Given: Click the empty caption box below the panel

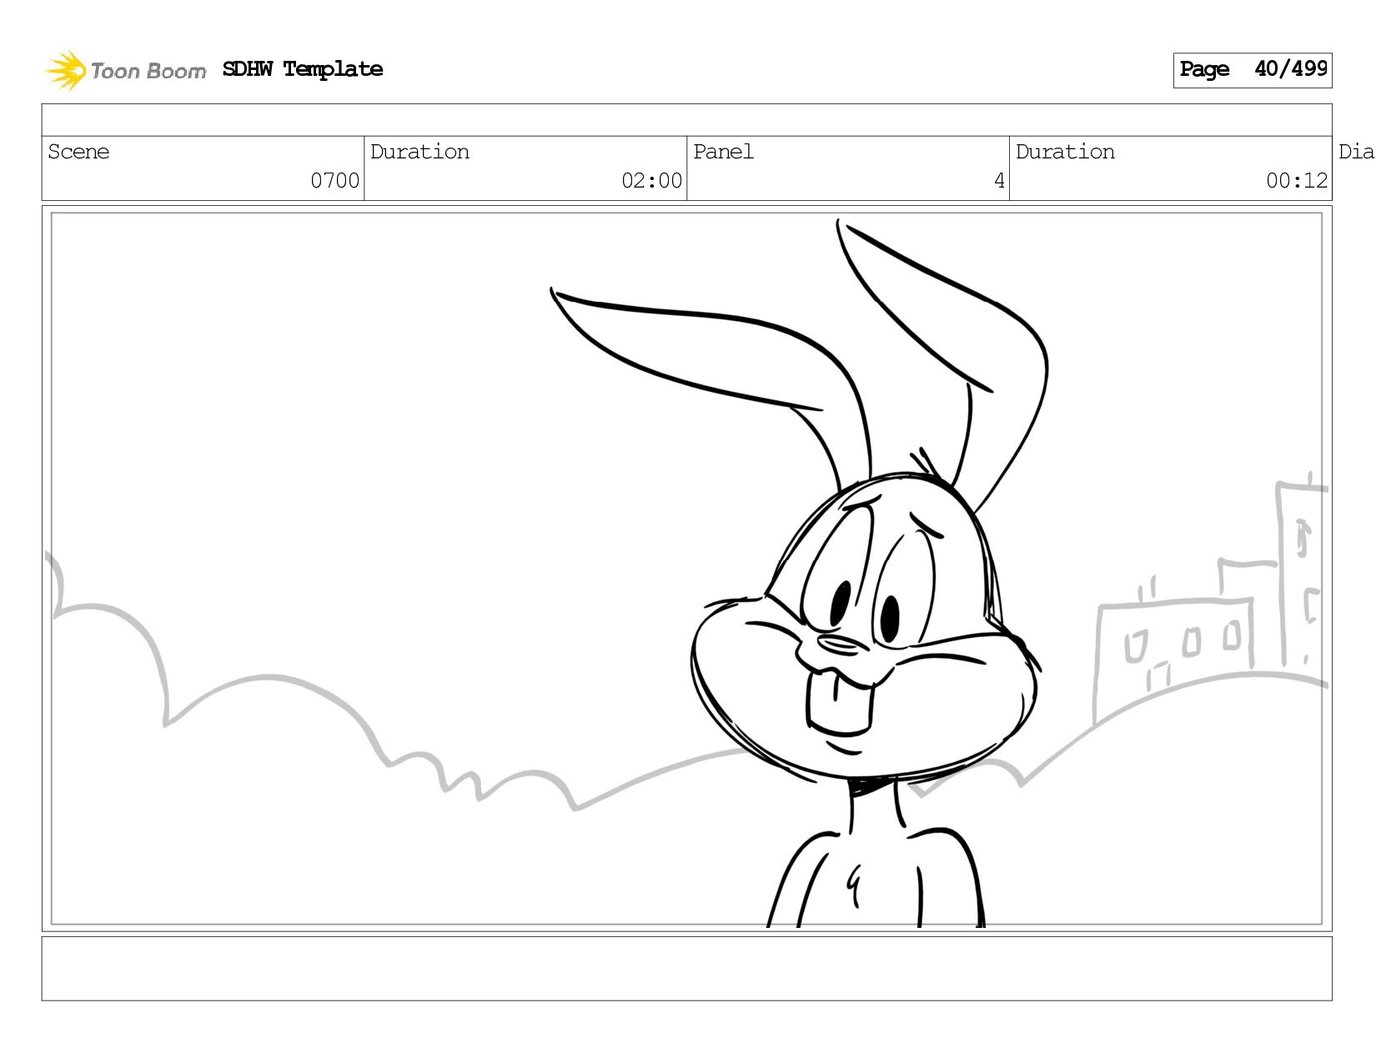Looking at the screenshot, I should coord(686,968).
